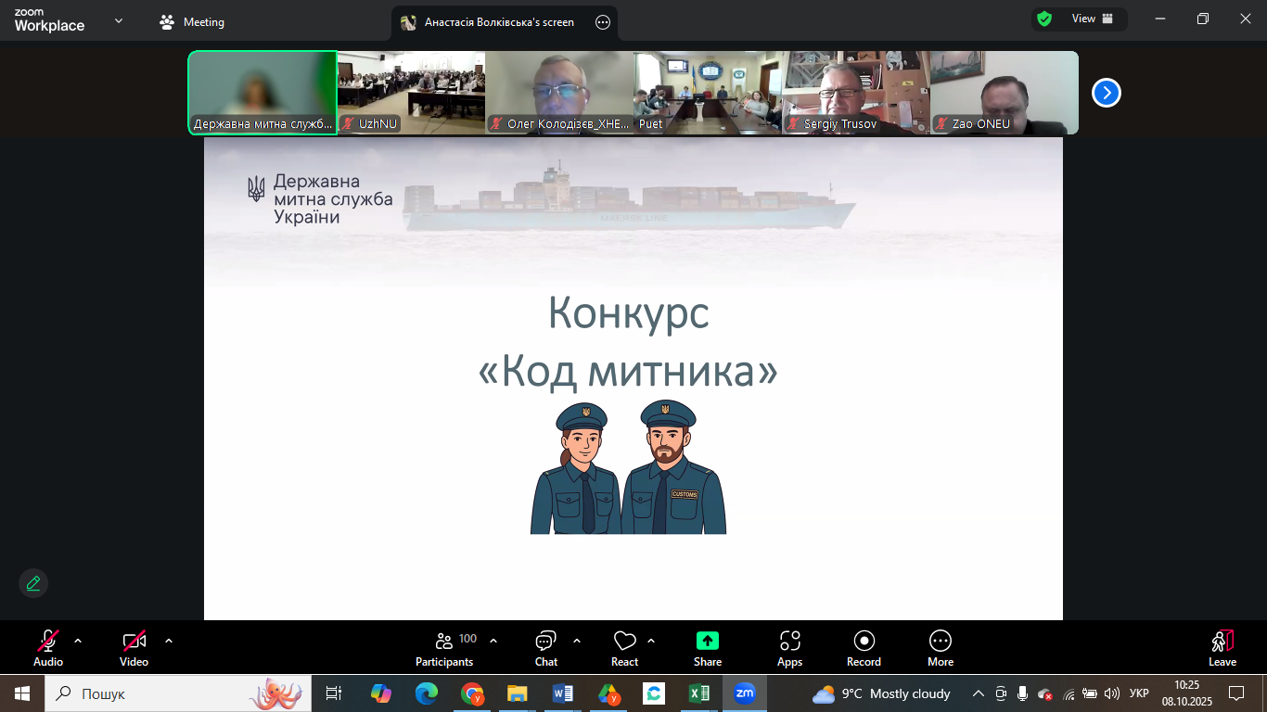Turn on camera with Video button
The image size is (1267, 712).
point(134,647)
